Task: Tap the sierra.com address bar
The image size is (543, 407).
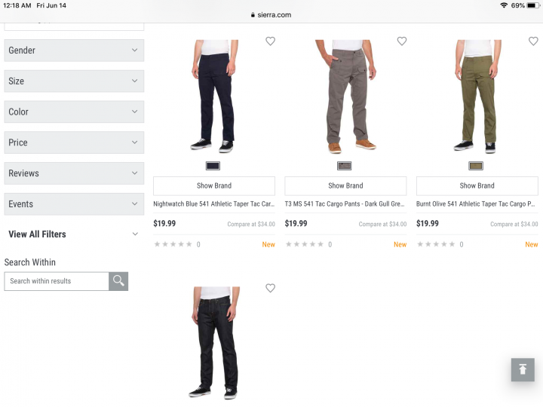Action: 271,15
